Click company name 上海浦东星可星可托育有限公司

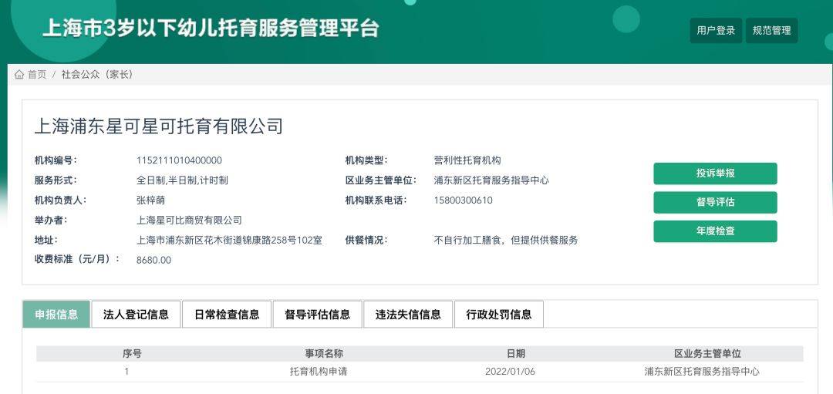pyautogui.click(x=159, y=127)
